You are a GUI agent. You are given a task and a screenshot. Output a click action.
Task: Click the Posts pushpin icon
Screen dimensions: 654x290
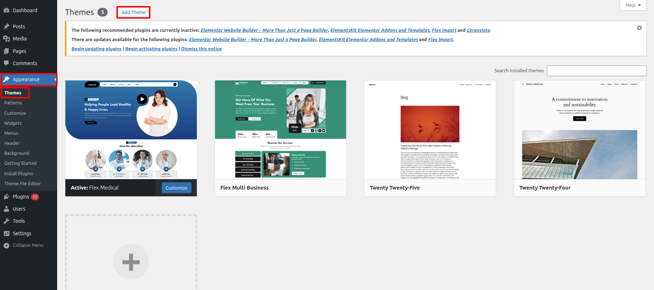click(x=6, y=26)
